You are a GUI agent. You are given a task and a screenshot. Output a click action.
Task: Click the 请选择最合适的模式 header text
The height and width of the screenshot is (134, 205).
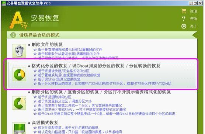point(39,35)
